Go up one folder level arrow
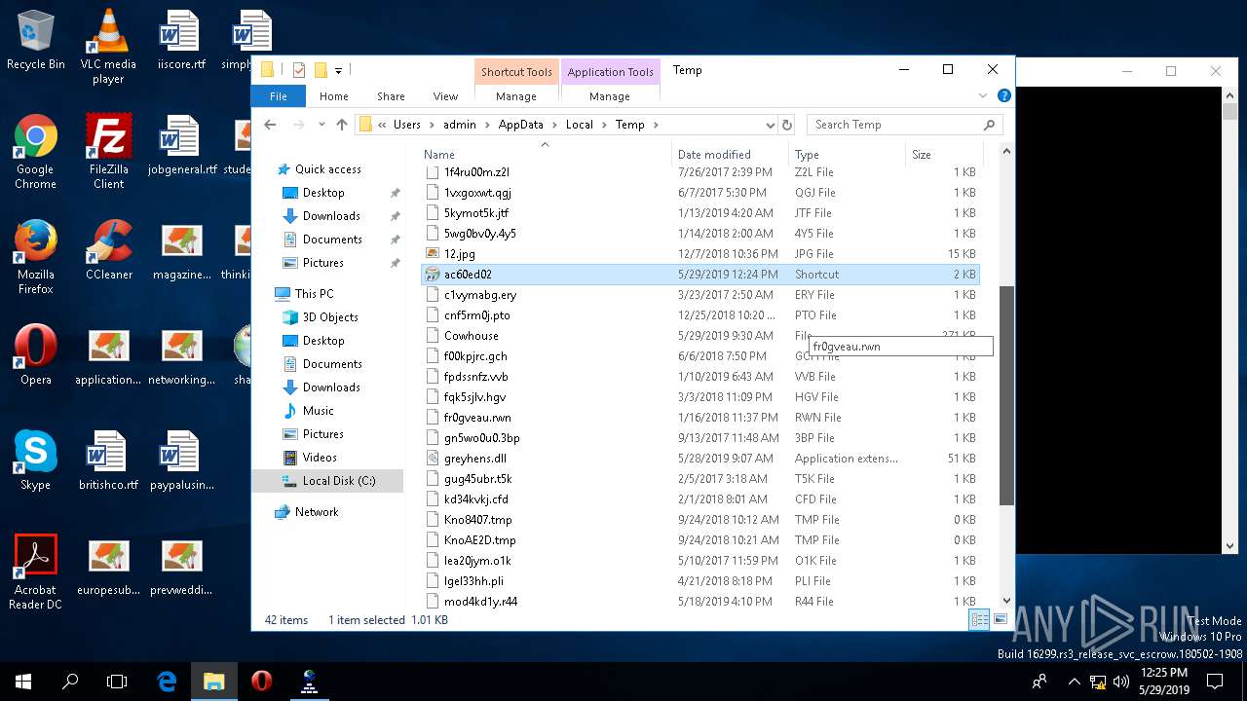 click(341, 125)
